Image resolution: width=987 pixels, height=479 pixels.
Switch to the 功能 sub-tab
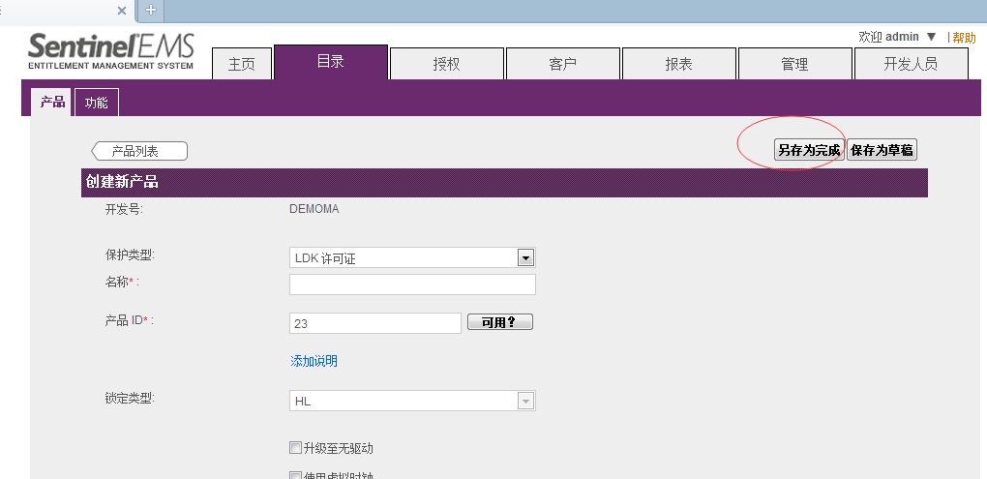coord(97,103)
